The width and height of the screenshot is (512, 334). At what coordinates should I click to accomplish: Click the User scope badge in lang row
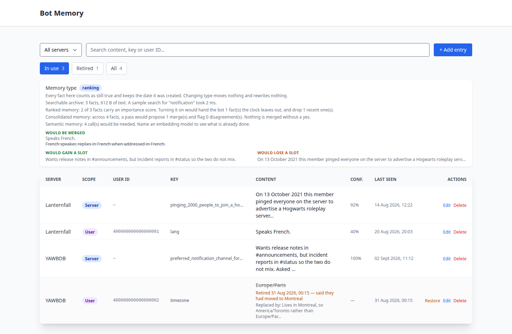click(x=90, y=232)
